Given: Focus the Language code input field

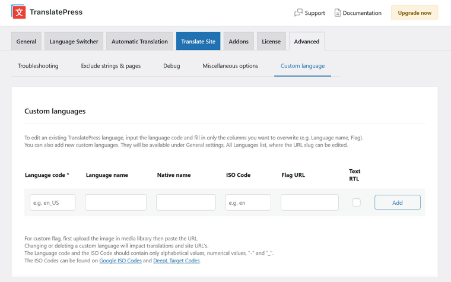Looking at the screenshot, I should click(x=53, y=202).
